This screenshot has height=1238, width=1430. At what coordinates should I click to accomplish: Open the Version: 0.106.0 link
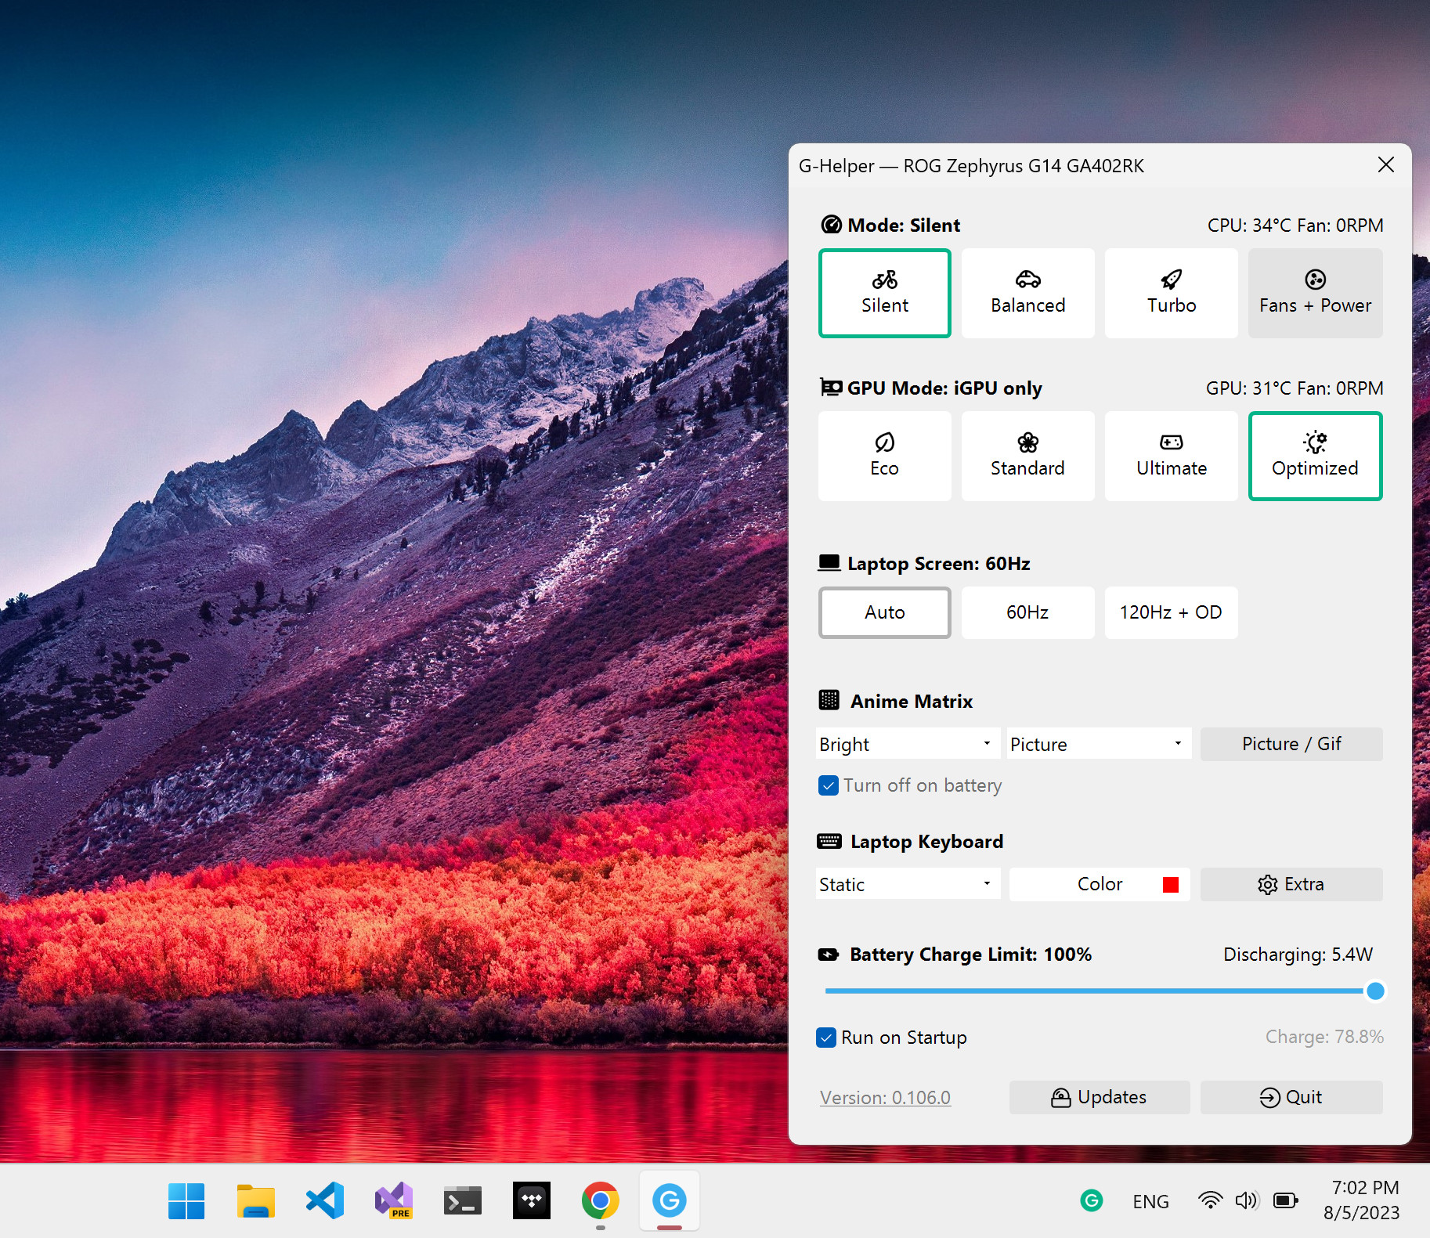[x=885, y=1098]
